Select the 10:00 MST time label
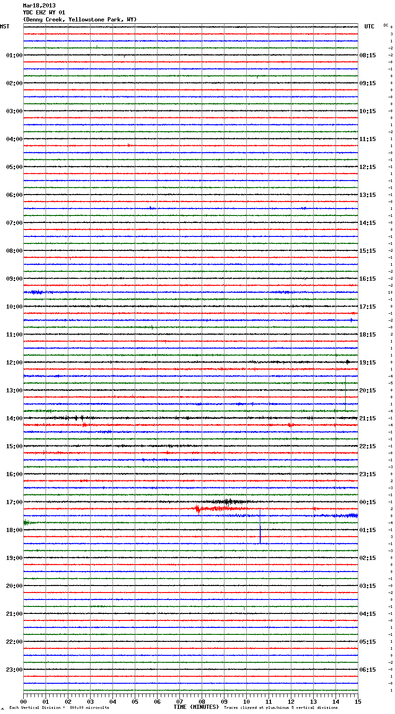Screen dimensions: 395x714 coord(14,307)
